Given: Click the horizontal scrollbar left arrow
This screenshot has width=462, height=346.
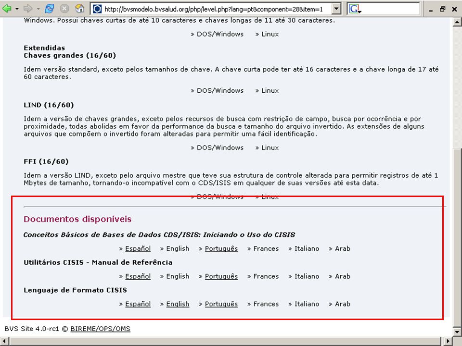Looking at the screenshot, I should tap(4, 341).
